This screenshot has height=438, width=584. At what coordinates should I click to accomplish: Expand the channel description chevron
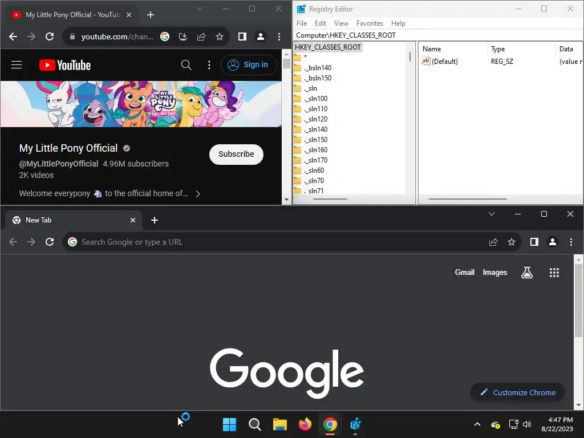coord(198,194)
